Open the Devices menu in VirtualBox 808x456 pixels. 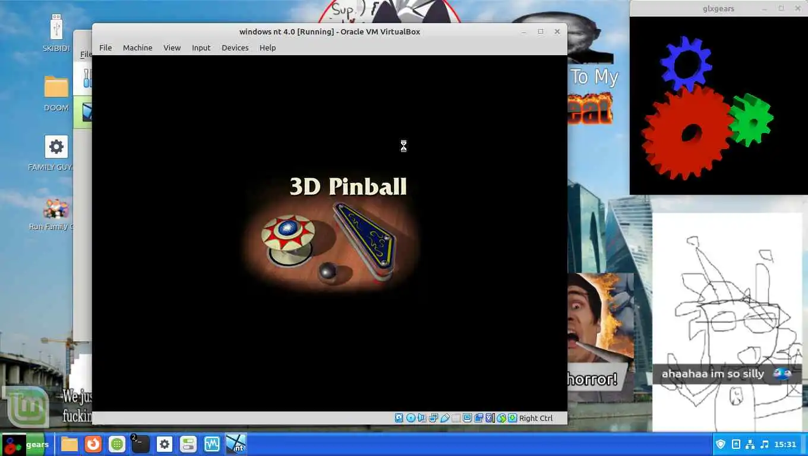[x=235, y=47]
